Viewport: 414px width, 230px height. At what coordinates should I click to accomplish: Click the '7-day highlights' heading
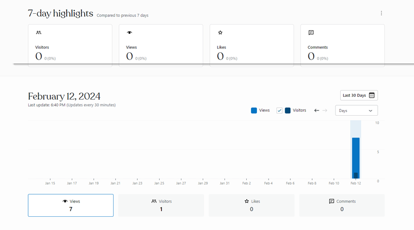[x=61, y=13]
